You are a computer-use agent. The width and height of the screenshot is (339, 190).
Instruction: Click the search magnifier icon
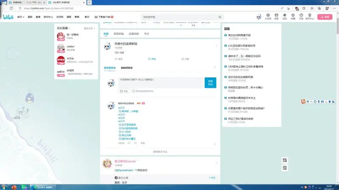point(220,17)
